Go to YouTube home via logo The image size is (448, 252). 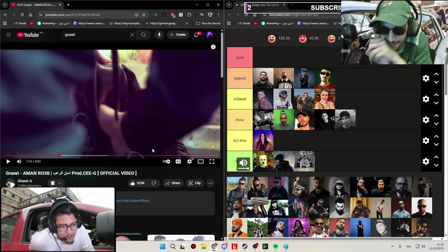pos(28,35)
